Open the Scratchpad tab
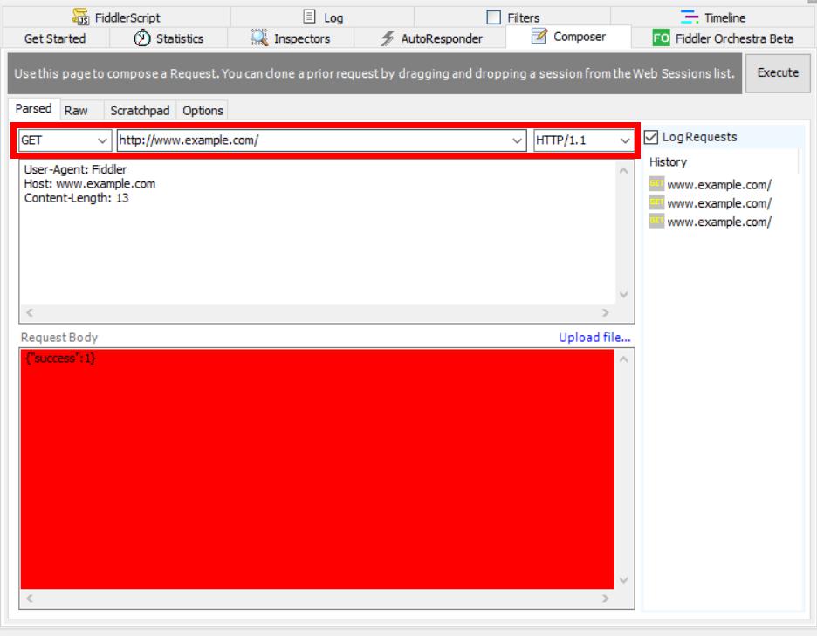Screen dimensions: 817x636 [139, 111]
